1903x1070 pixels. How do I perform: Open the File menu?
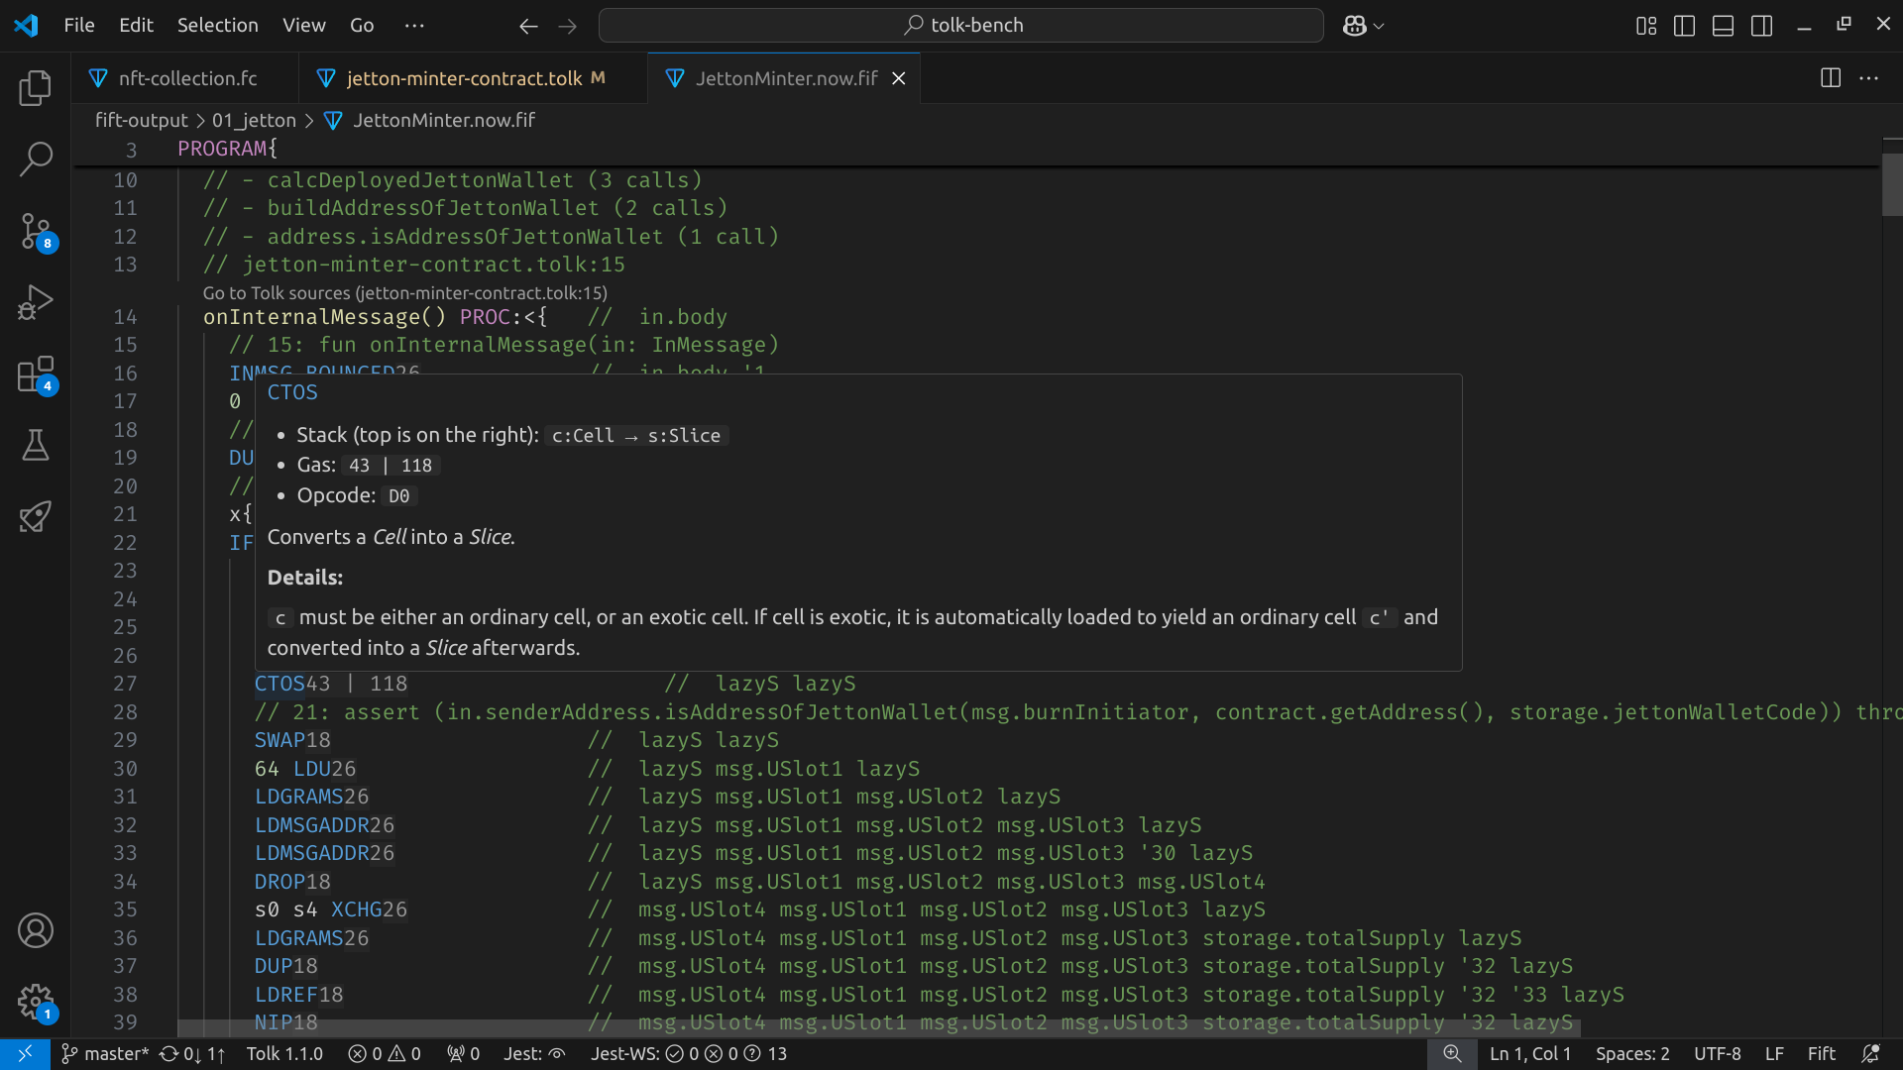tap(79, 25)
